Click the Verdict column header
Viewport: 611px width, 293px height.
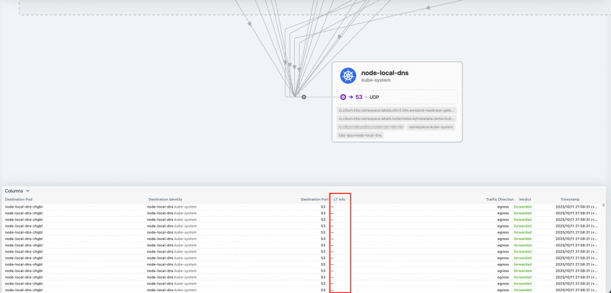[x=525, y=199]
